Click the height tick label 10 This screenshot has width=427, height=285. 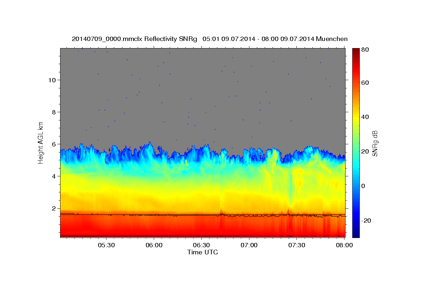(x=52, y=80)
